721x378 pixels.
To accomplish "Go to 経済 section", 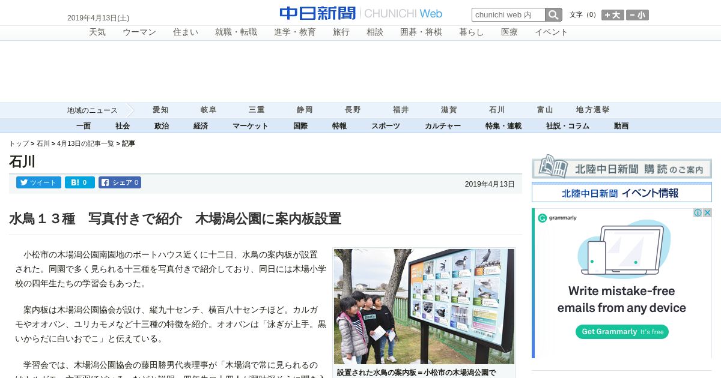I will pos(201,126).
